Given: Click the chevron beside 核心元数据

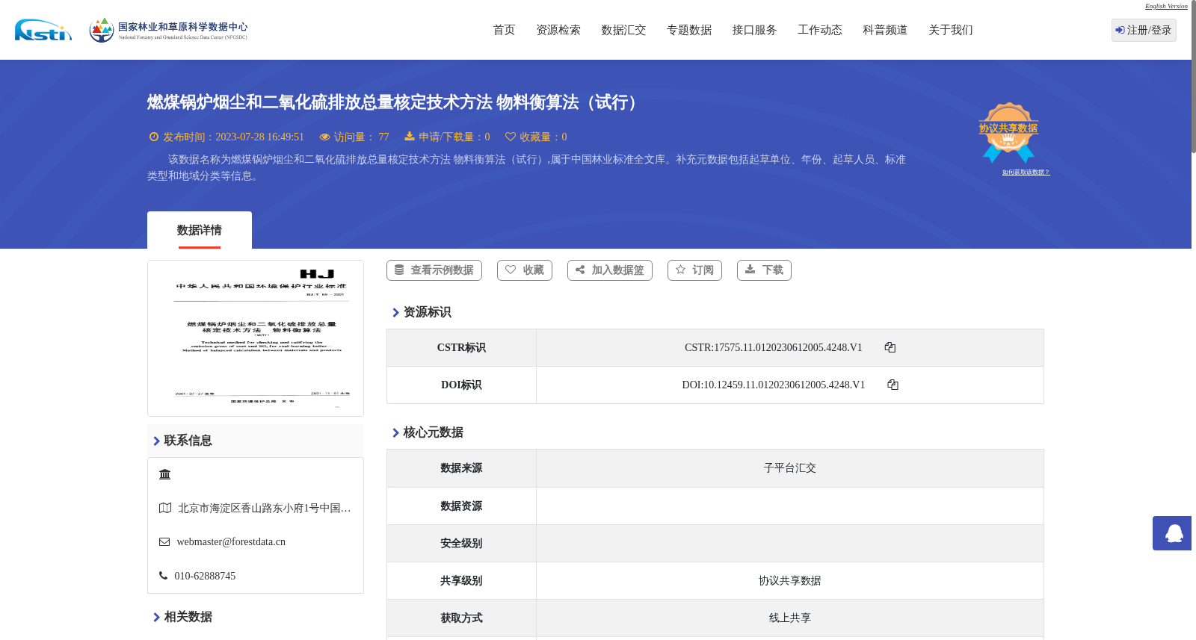Looking at the screenshot, I should [x=395, y=433].
